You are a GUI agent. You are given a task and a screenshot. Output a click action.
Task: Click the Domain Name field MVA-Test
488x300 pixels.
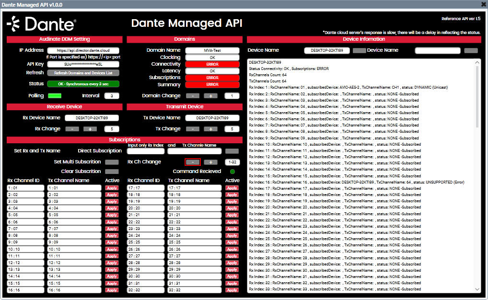coord(212,50)
